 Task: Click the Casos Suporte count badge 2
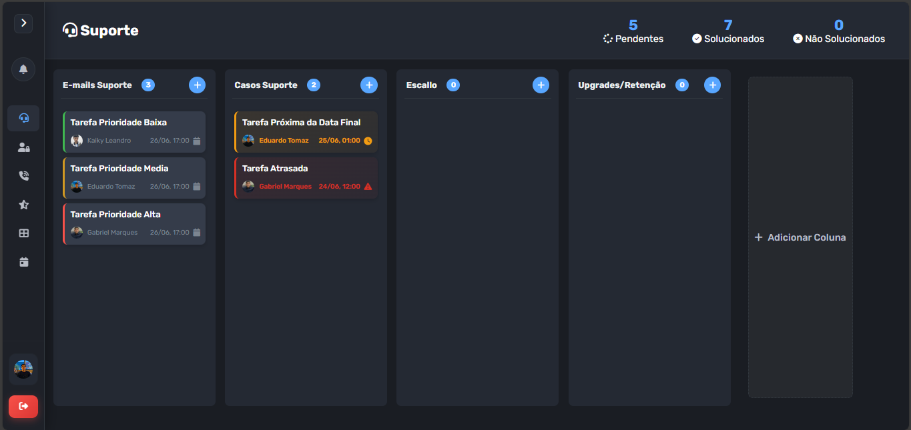pyautogui.click(x=314, y=85)
